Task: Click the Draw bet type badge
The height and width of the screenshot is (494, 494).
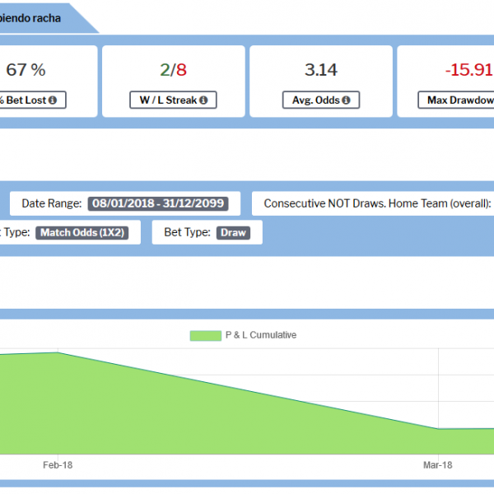Action: coord(233,233)
